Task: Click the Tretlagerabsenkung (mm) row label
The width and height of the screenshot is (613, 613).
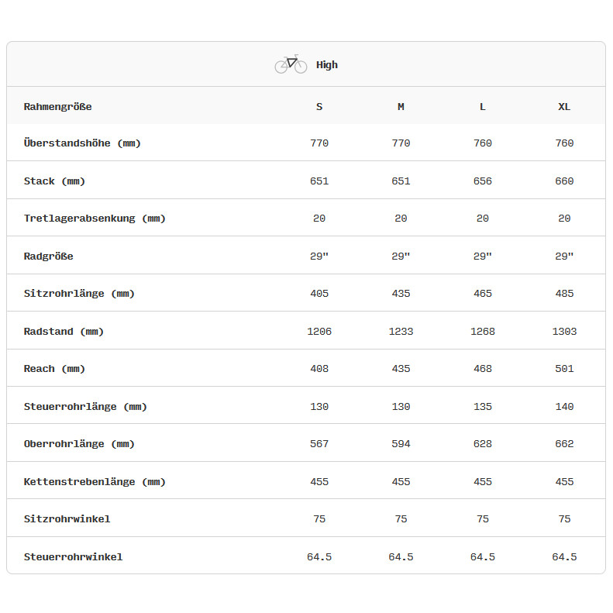Action: (95, 219)
